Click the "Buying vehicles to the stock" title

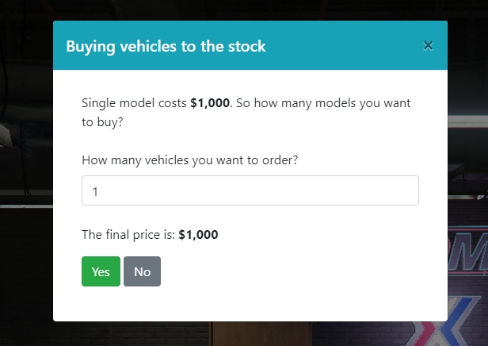(x=166, y=46)
